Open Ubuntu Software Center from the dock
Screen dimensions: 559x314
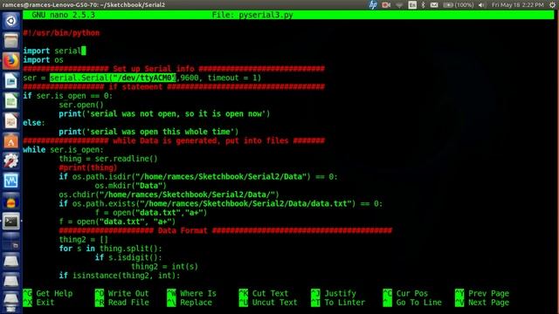point(11,141)
